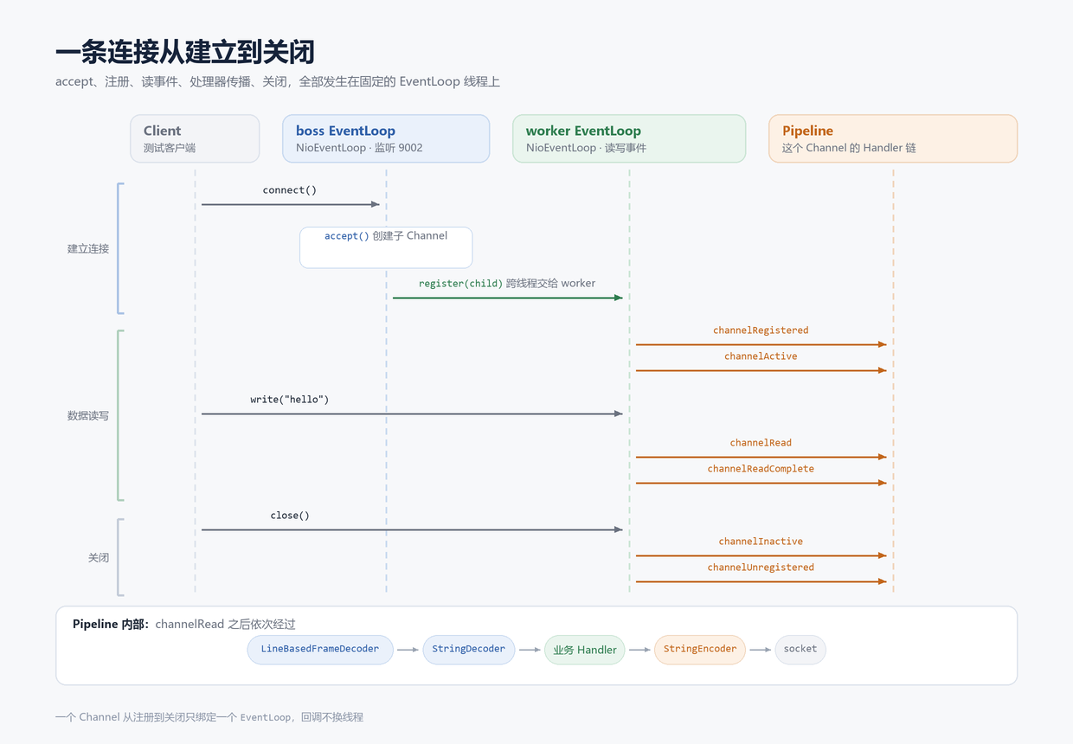Select the StringDecoder pill
The height and width of the screenshot is (744, 1073).
pyautogui.click(x=469, y=650)
